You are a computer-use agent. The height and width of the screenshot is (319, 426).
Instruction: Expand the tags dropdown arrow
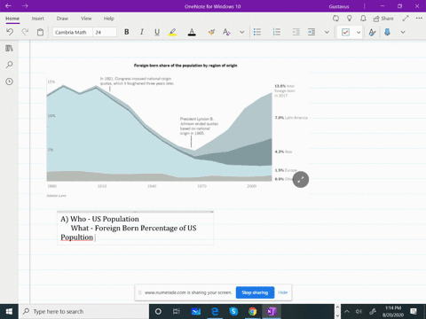point(359,32)
